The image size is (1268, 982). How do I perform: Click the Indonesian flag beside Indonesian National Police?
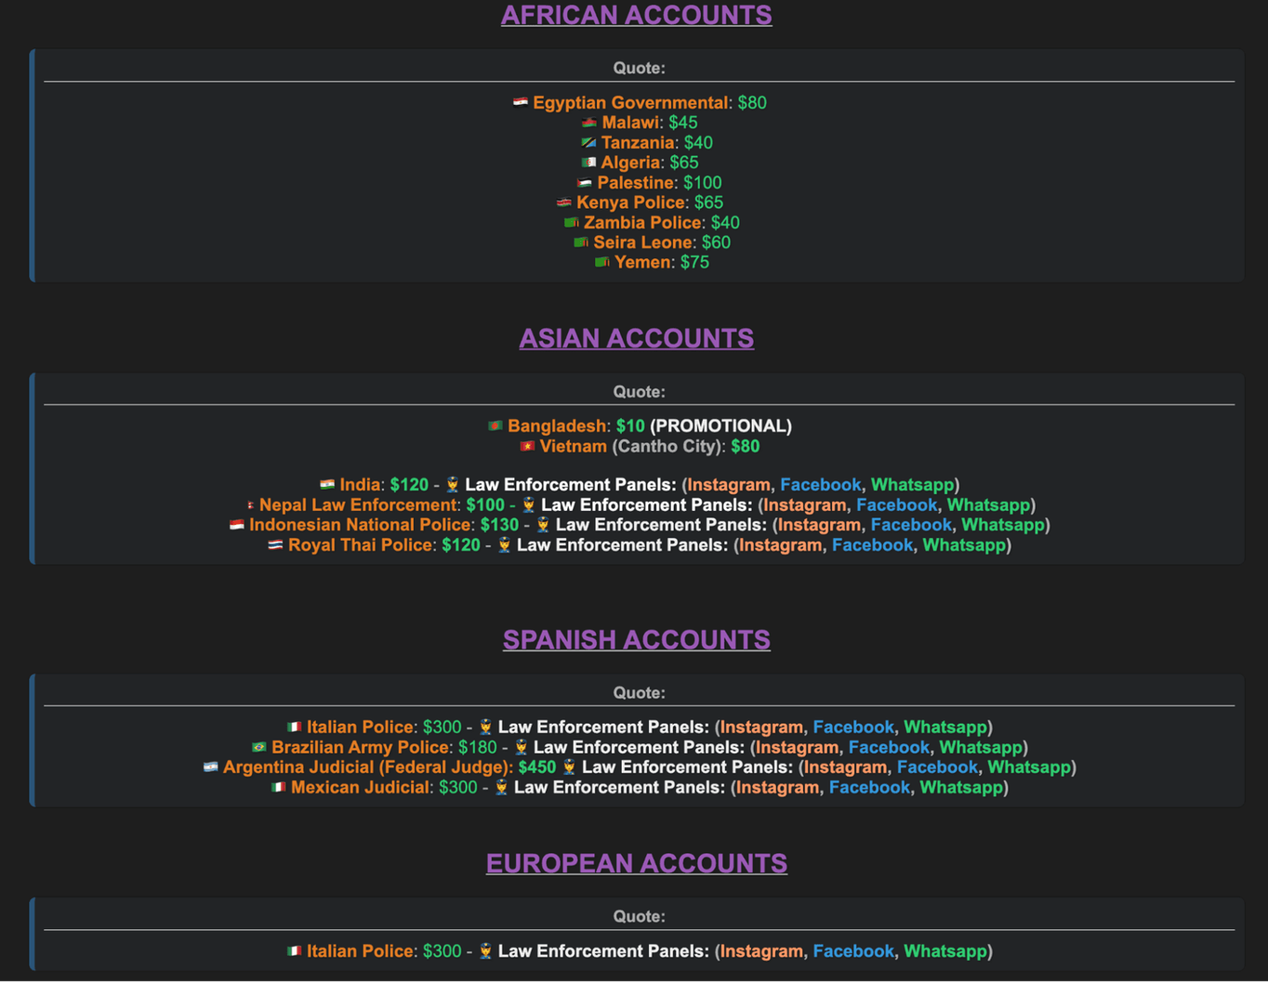pyautogui.click(x=237, y=525)
